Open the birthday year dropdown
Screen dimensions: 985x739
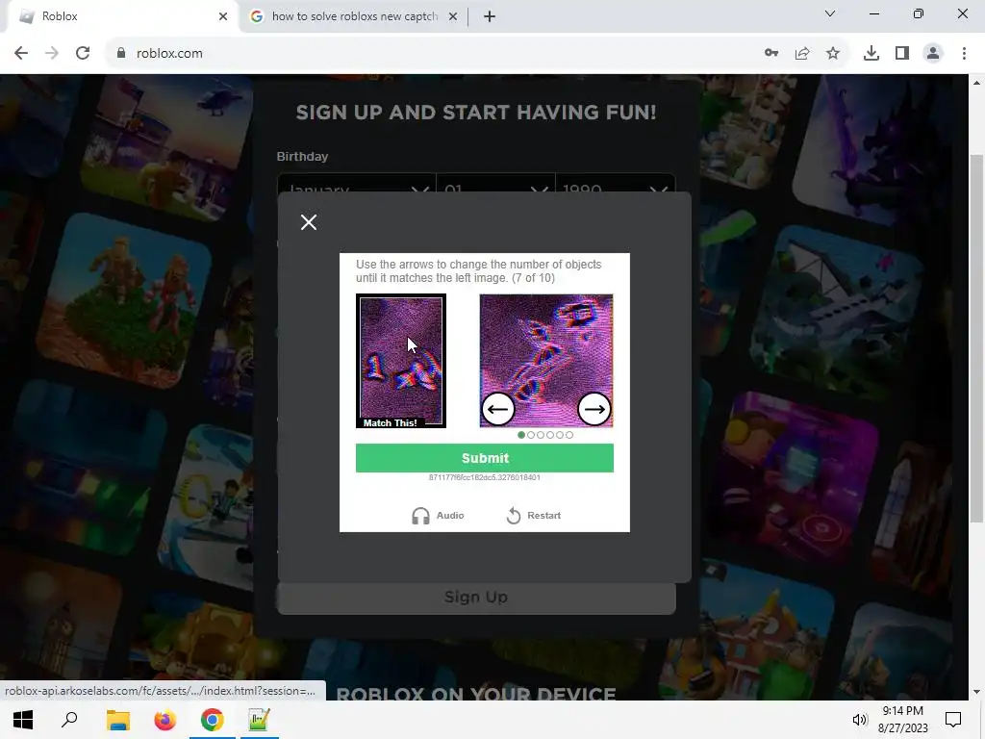click(616, 184)
